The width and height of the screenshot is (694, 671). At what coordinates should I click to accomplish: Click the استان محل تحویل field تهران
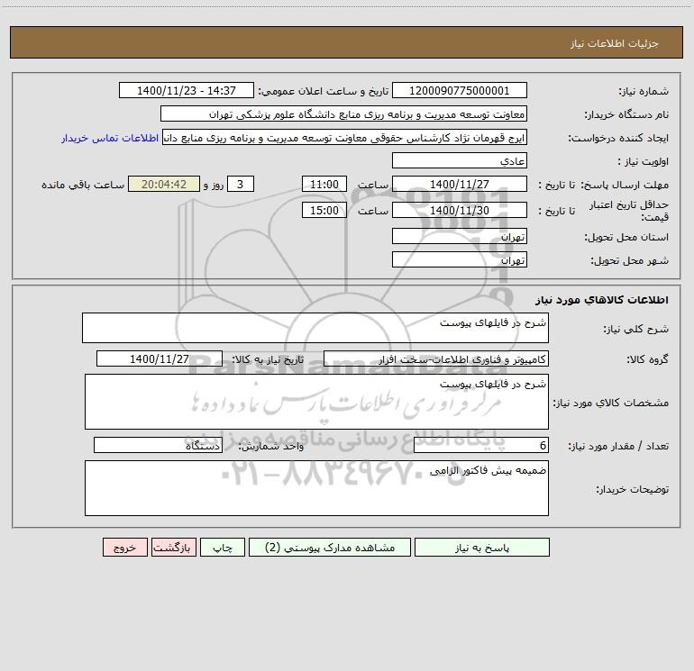[x=460, y=236]
